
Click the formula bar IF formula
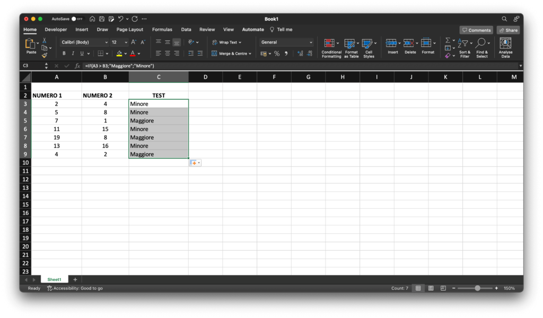point(119,66)
